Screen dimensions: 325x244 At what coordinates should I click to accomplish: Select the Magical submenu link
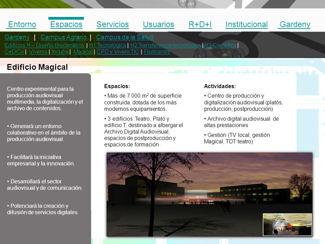83,52
